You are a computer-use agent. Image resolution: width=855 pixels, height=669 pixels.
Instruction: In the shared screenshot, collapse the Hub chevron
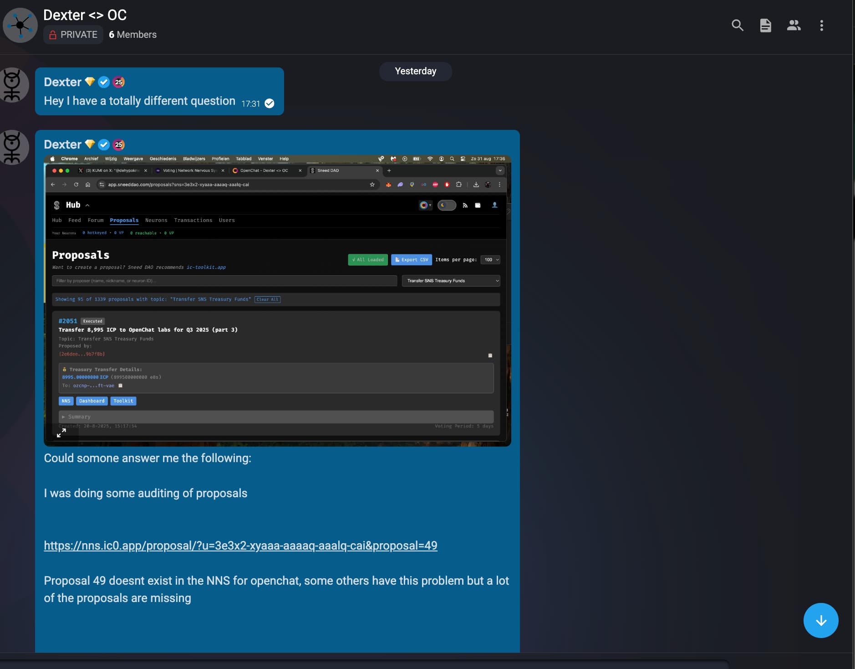tap(87, 206)
